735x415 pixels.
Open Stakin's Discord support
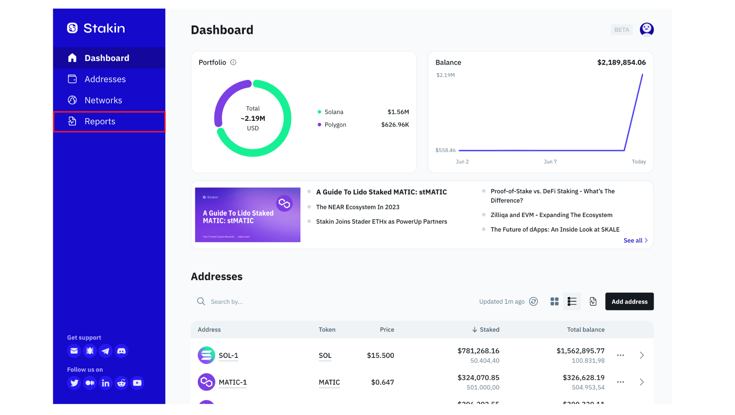point(121,351)
